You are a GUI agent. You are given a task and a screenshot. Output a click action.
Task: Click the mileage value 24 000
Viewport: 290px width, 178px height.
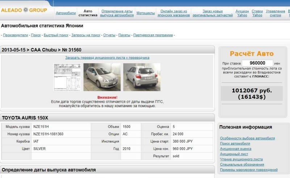(x=178, y=134)
